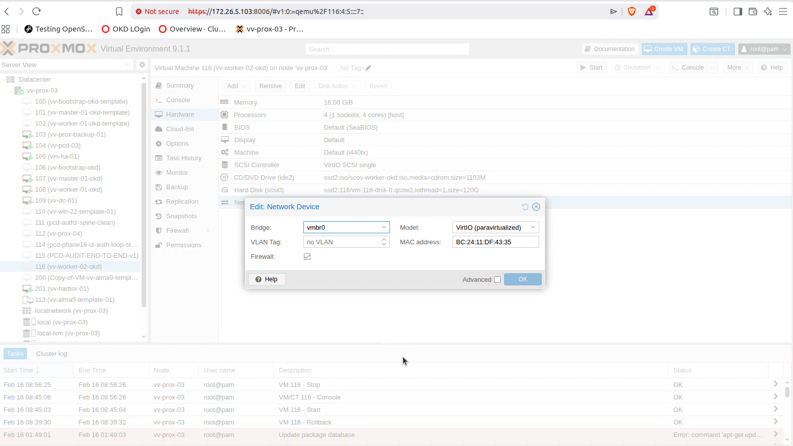Expand the Model VirtIO dropdown
The height and width of the screenshot is (446, 793).
pos(533,227)
